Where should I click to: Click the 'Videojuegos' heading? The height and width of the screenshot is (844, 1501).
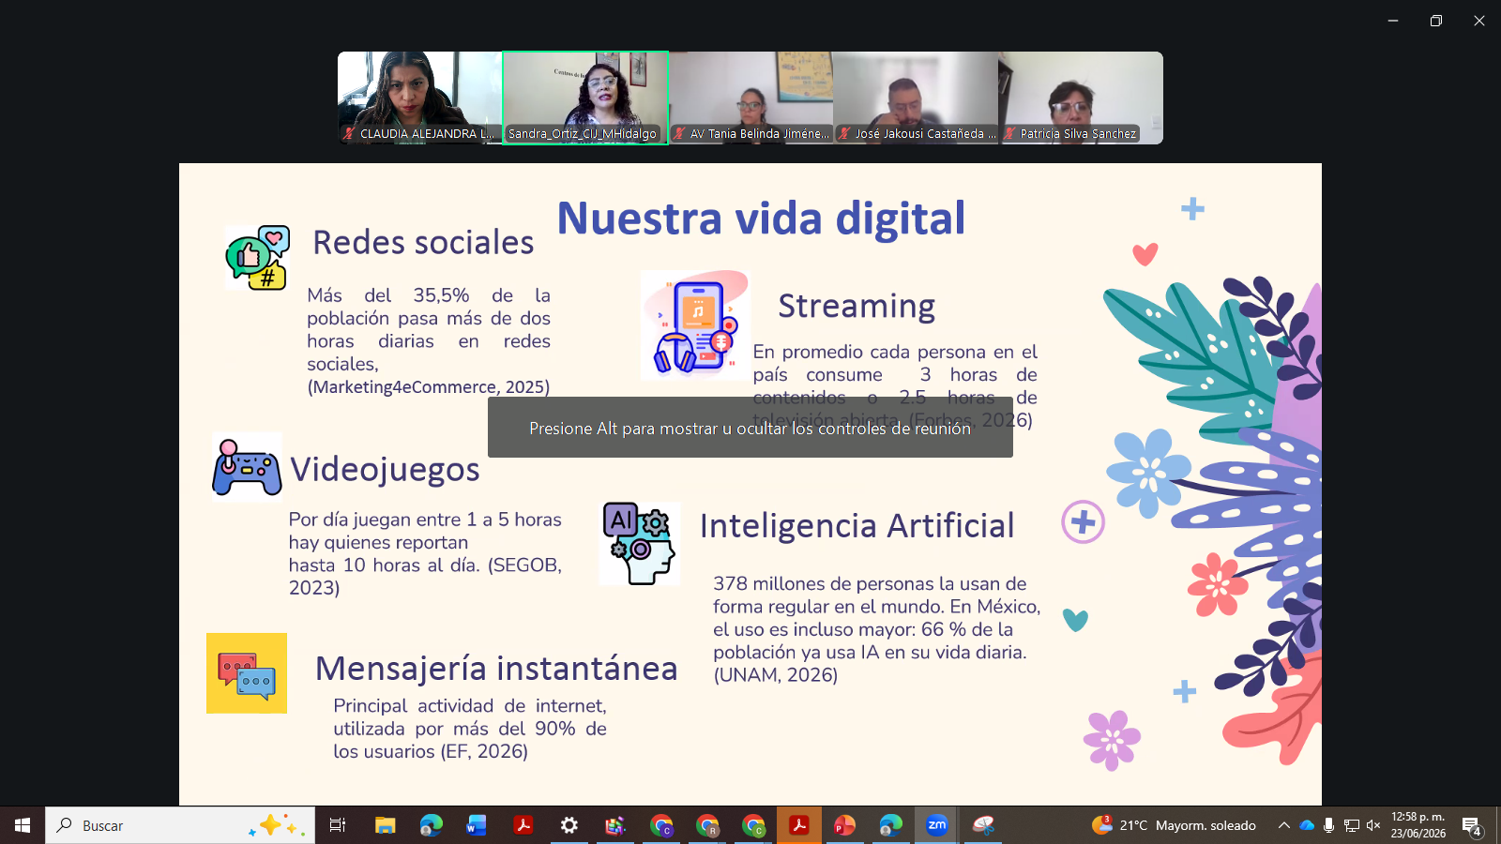(x=385, y=469)
